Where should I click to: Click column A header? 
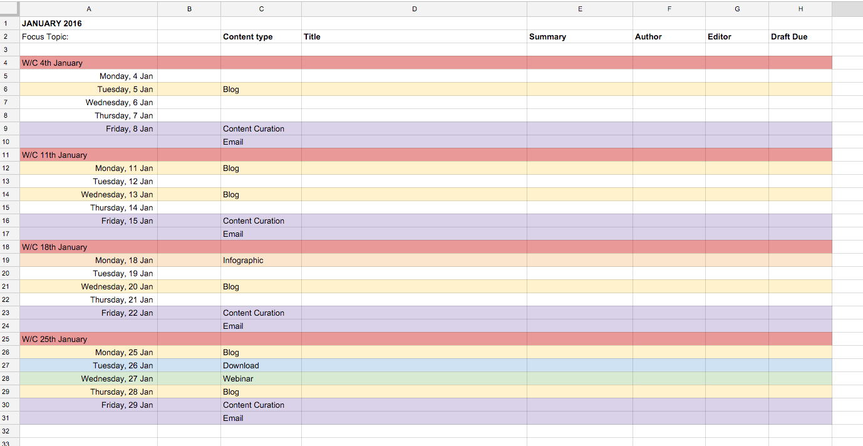[x=88, y=9]
